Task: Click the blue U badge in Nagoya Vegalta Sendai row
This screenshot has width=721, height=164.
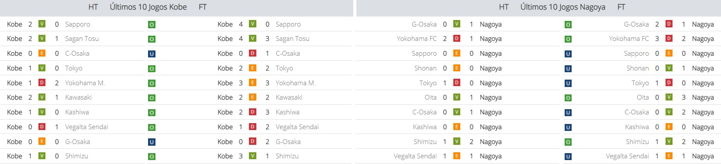Action: [568, 157]
